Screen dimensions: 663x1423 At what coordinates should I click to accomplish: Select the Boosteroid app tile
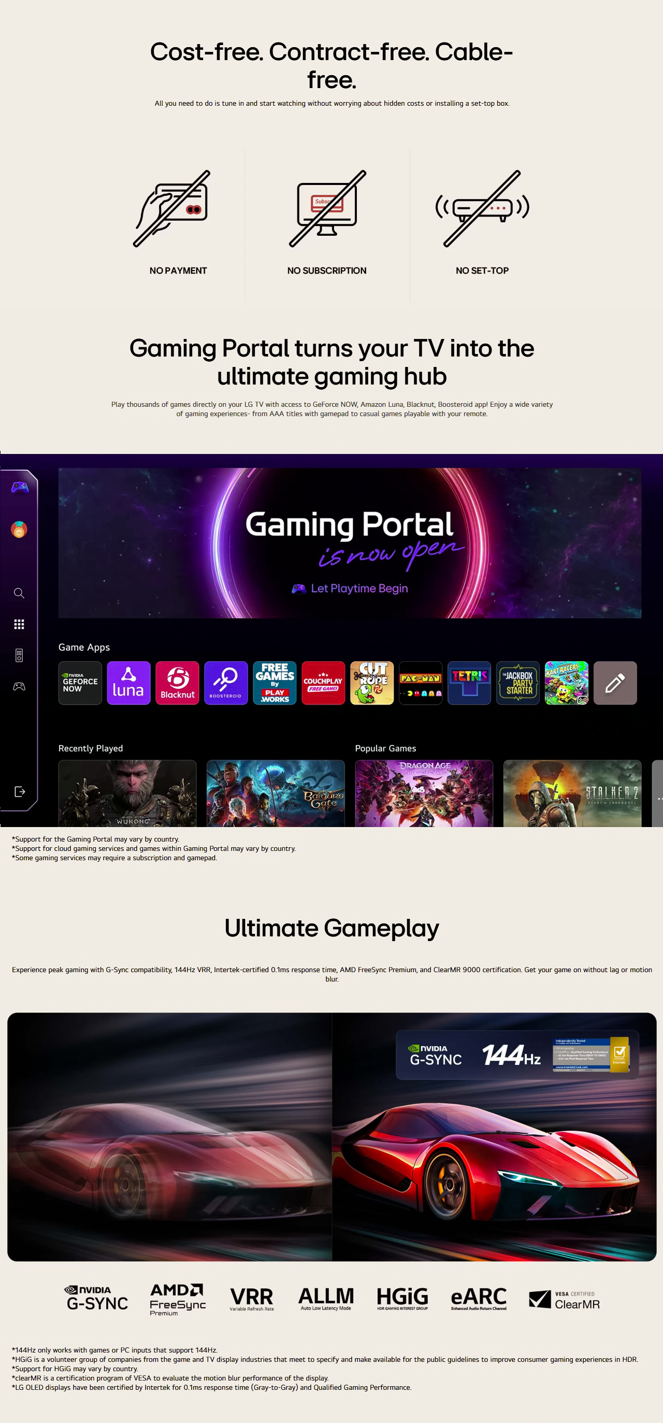point(226,683)
